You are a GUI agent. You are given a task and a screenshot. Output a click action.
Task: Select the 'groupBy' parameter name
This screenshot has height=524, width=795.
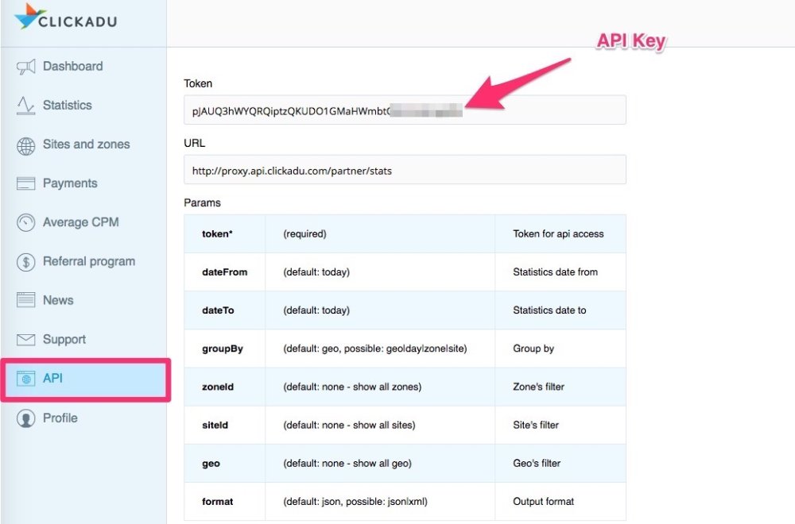pyautogui.click(x=223, y=349)
